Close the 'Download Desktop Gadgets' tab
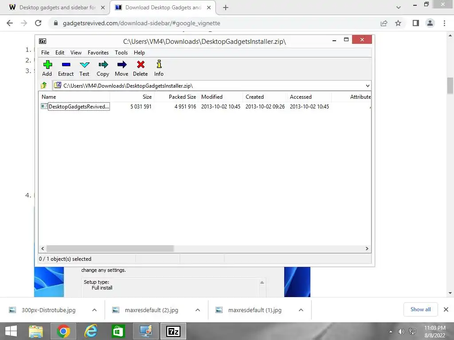454x340 pixels. (209, 8)
